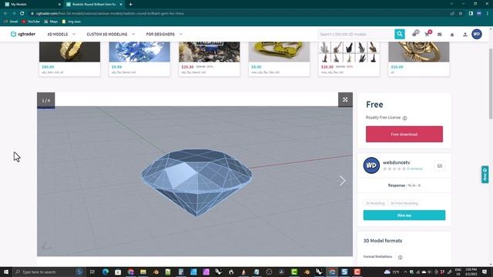The width and height of the screenshot is (493, 277).
Task: Click the page vertical scrollbar
Action: pos(491,84)
